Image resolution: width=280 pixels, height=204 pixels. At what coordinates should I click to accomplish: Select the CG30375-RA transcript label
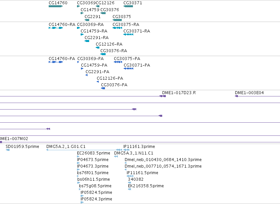[126, 24]
